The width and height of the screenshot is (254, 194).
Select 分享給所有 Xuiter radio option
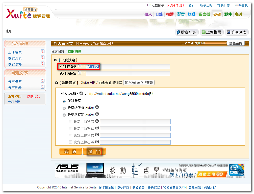tap(64, 108)
